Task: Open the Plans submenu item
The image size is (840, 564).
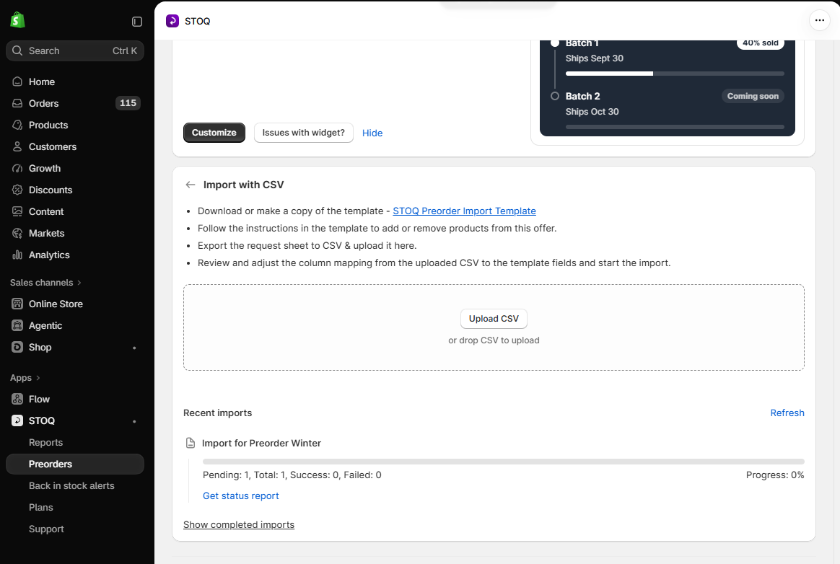Action: coord(40,507)
